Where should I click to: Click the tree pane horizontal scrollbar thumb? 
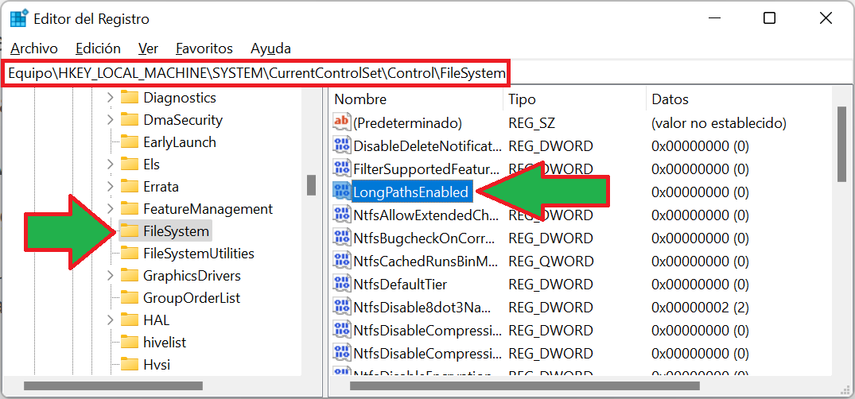coord(113,386)
